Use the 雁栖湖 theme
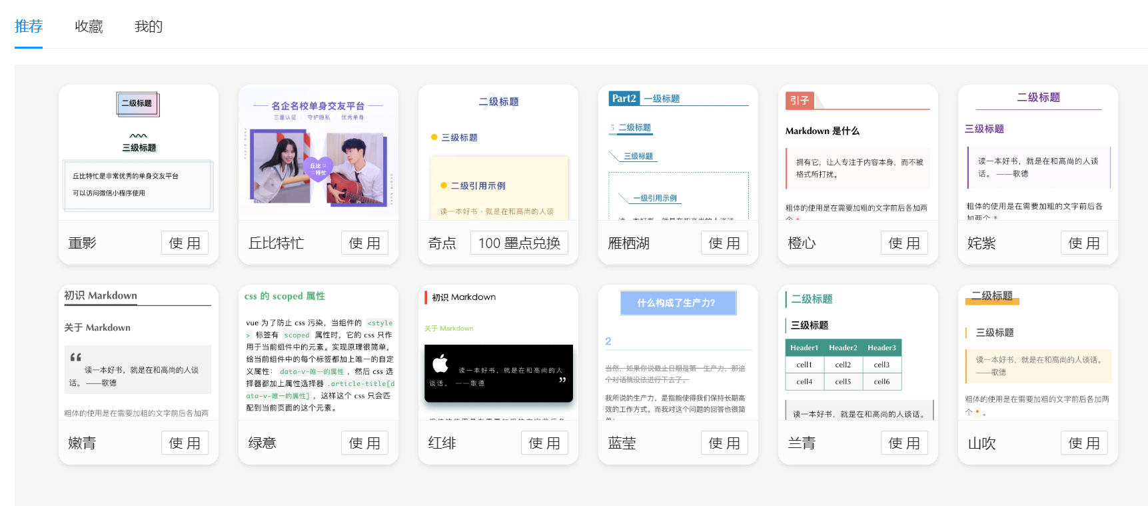This screenshot has height=506, width=1148. click(724, 243)
